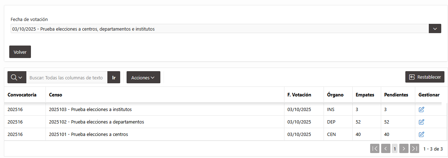Go to next page arrow
Screen dimensions: 448x158
click(x=404, y=148)
